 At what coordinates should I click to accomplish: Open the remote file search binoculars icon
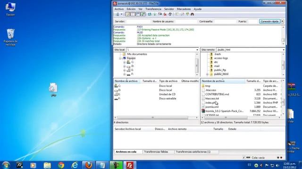192,15
